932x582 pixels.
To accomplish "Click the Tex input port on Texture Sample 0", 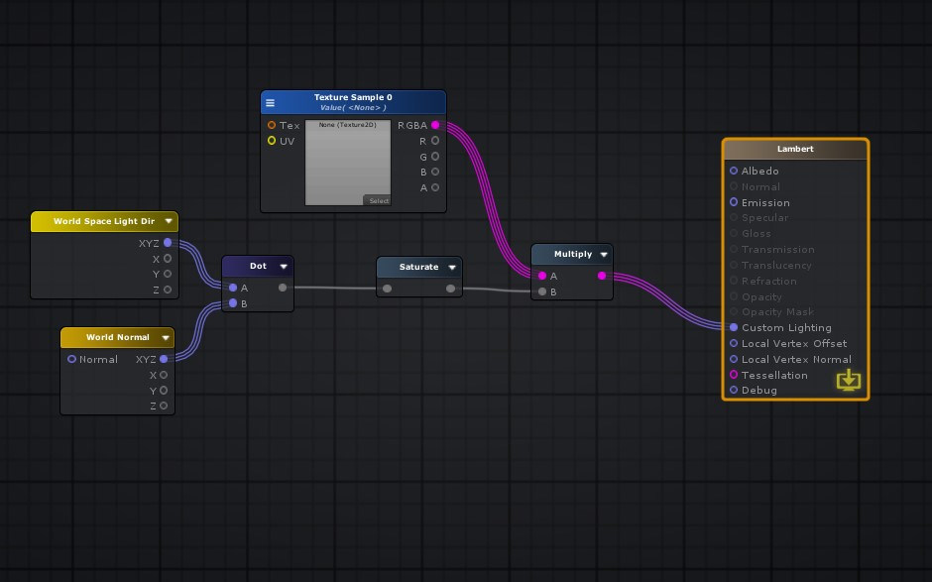I will pos(271,125).
